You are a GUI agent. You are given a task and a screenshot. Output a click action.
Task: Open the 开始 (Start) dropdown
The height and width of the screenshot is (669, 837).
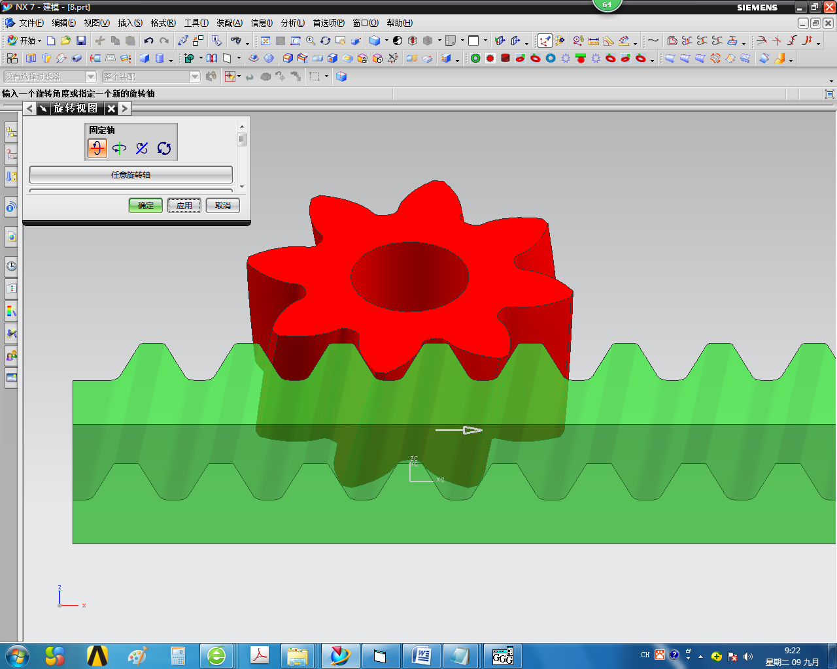(x=24, y=41)
